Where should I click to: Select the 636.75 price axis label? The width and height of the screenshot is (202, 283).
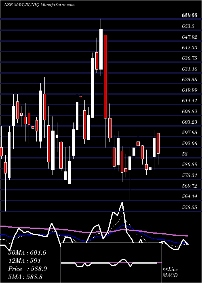(x=190, y=58)
